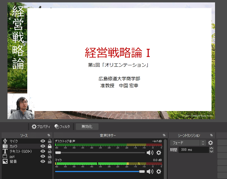This screenshot has height=179, width=227.
Task: Toggle lock on the テキスト (GDI+) source
Action: [50, 151]
